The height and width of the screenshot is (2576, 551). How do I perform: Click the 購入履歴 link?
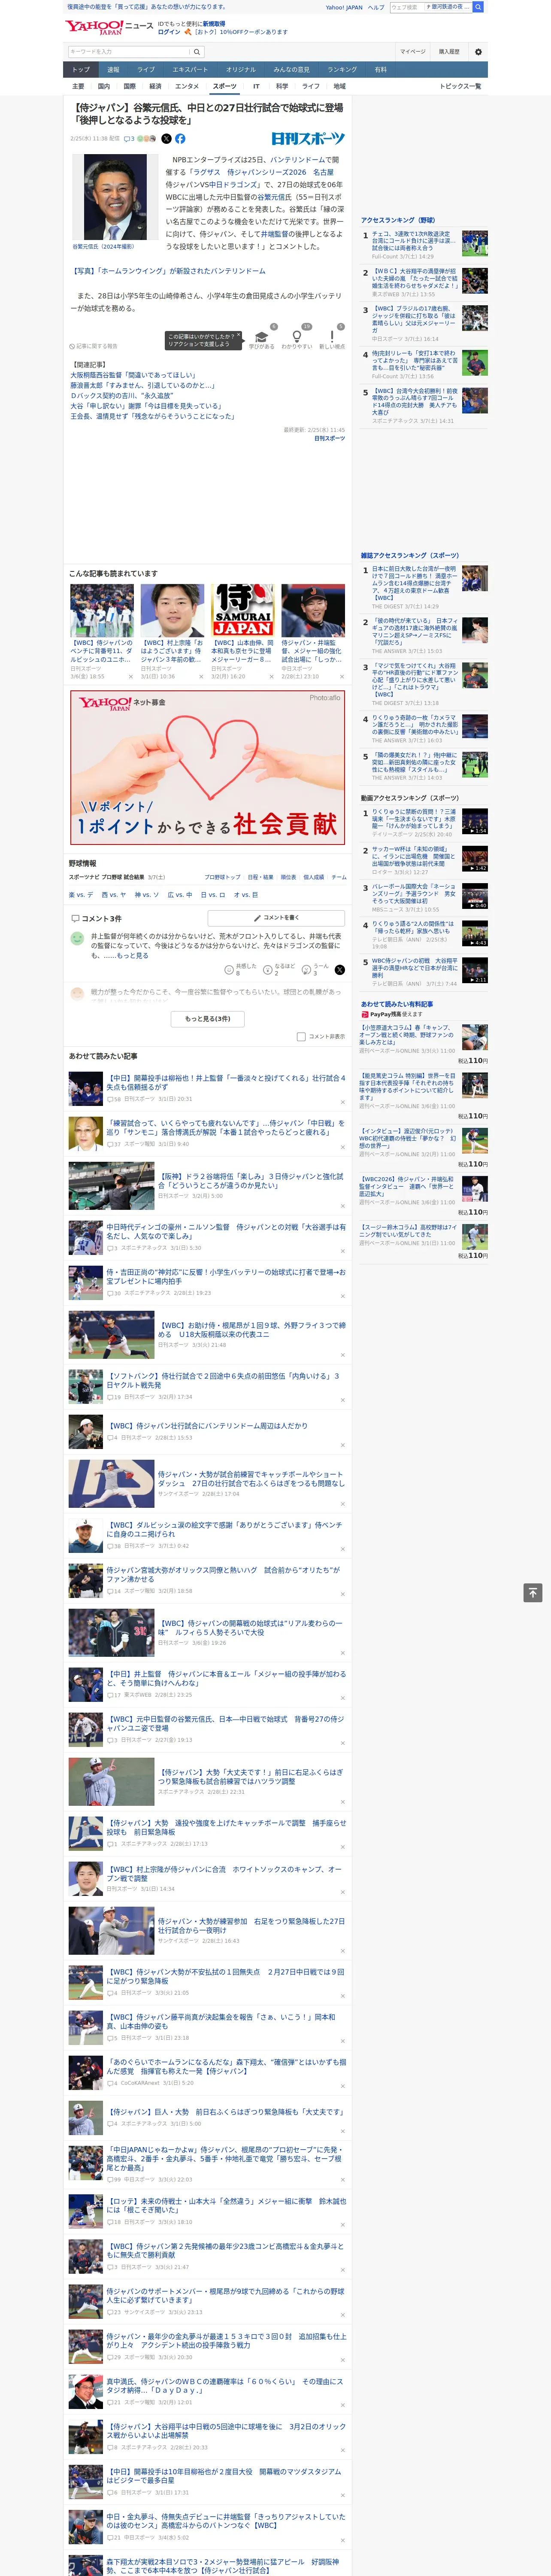tap(449, 52)
